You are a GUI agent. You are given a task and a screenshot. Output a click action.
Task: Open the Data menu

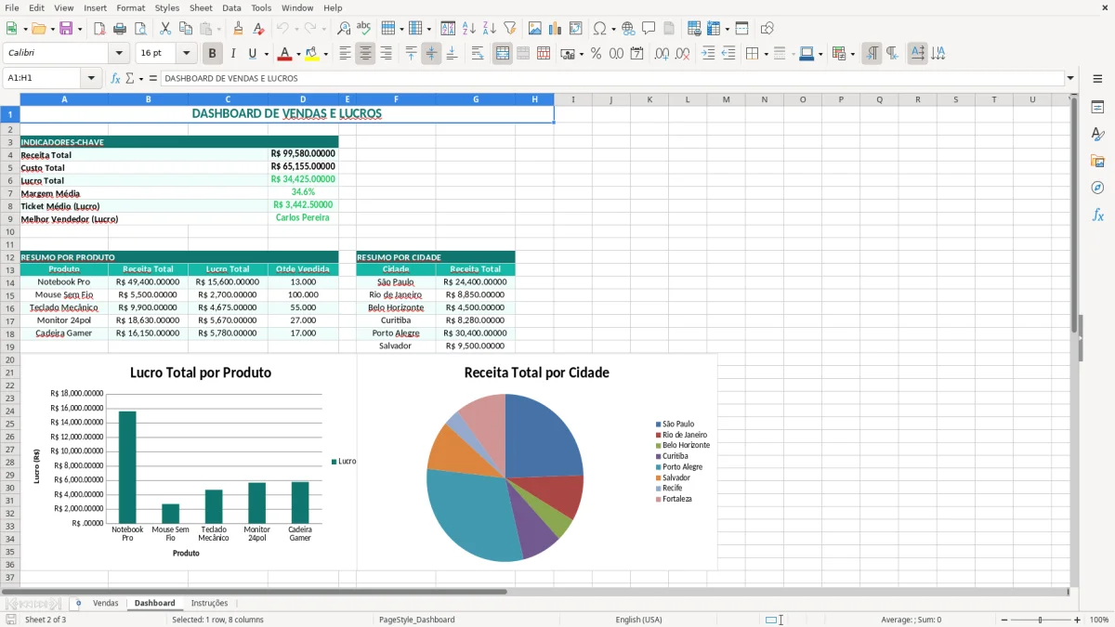[x=231, y=7]
